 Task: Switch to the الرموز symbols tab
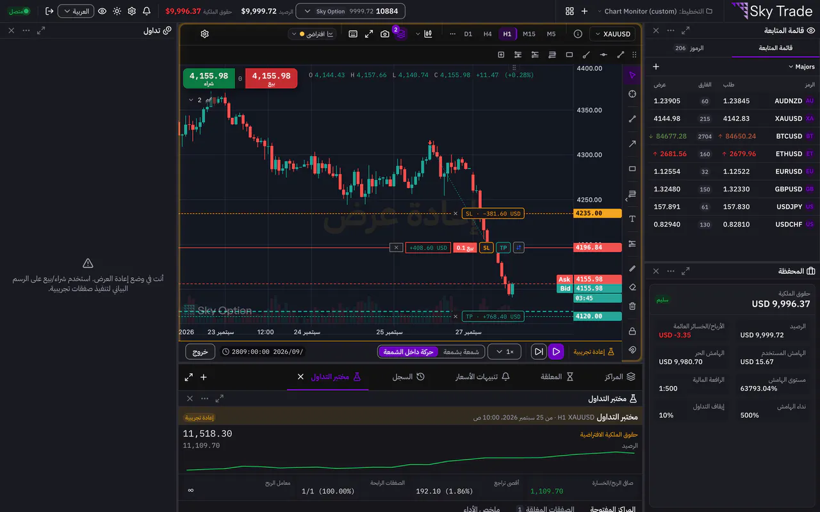click(x=689, y=48)
